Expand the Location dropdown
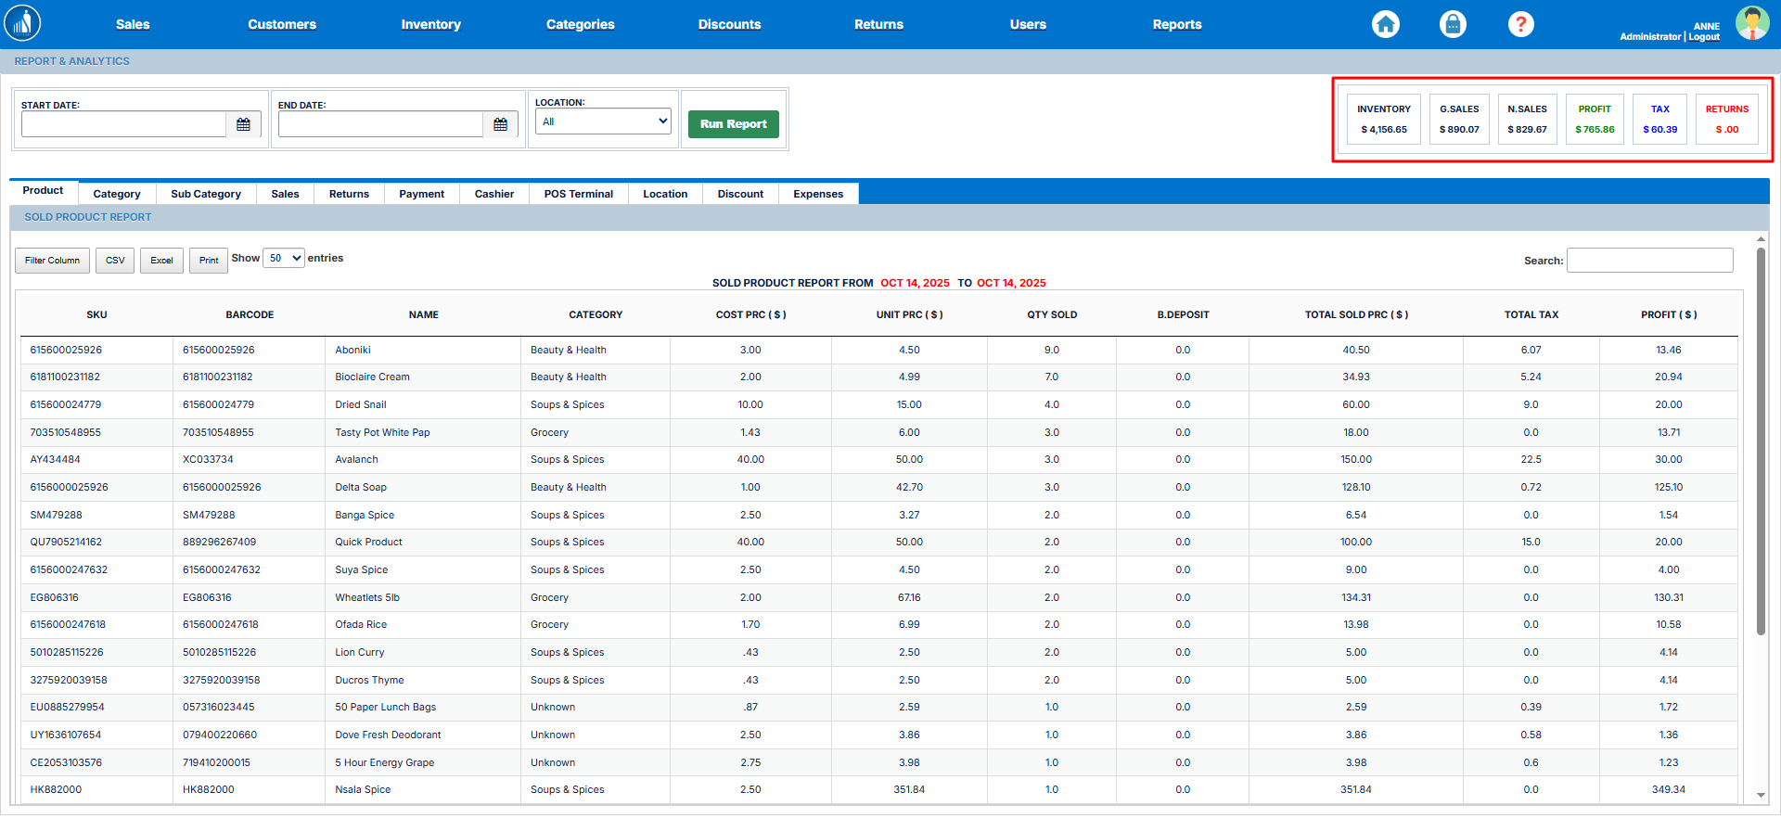 point(603,121)
